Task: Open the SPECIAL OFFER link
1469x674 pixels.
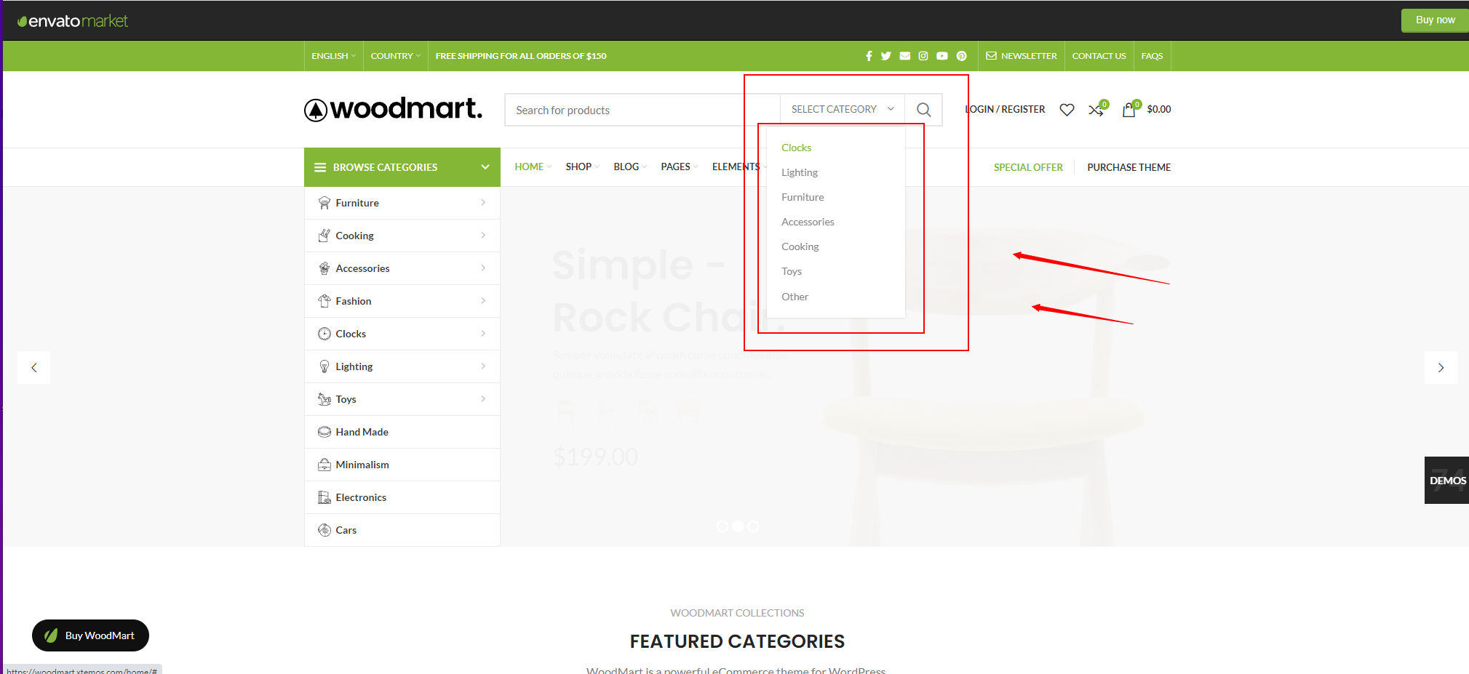Action: point(1028,167)
